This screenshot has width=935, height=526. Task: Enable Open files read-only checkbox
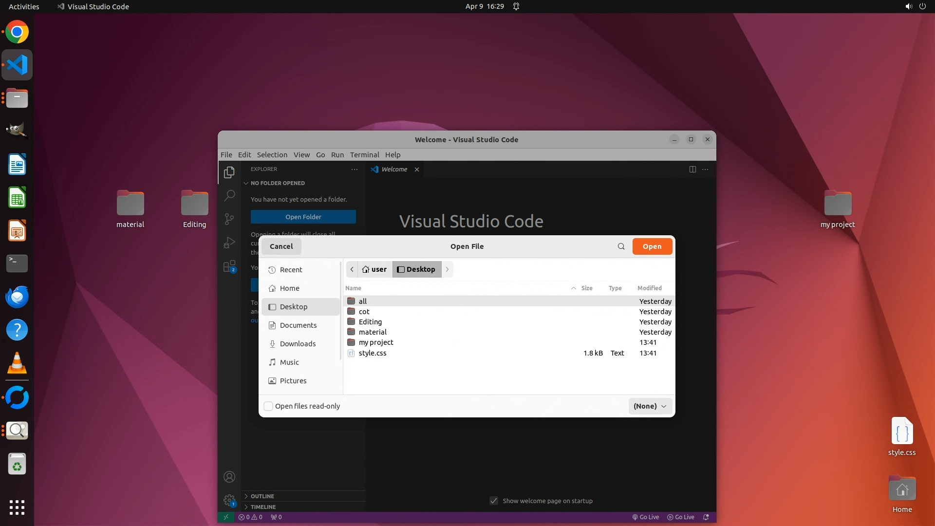pyautogui.click(x=268, y=406)
